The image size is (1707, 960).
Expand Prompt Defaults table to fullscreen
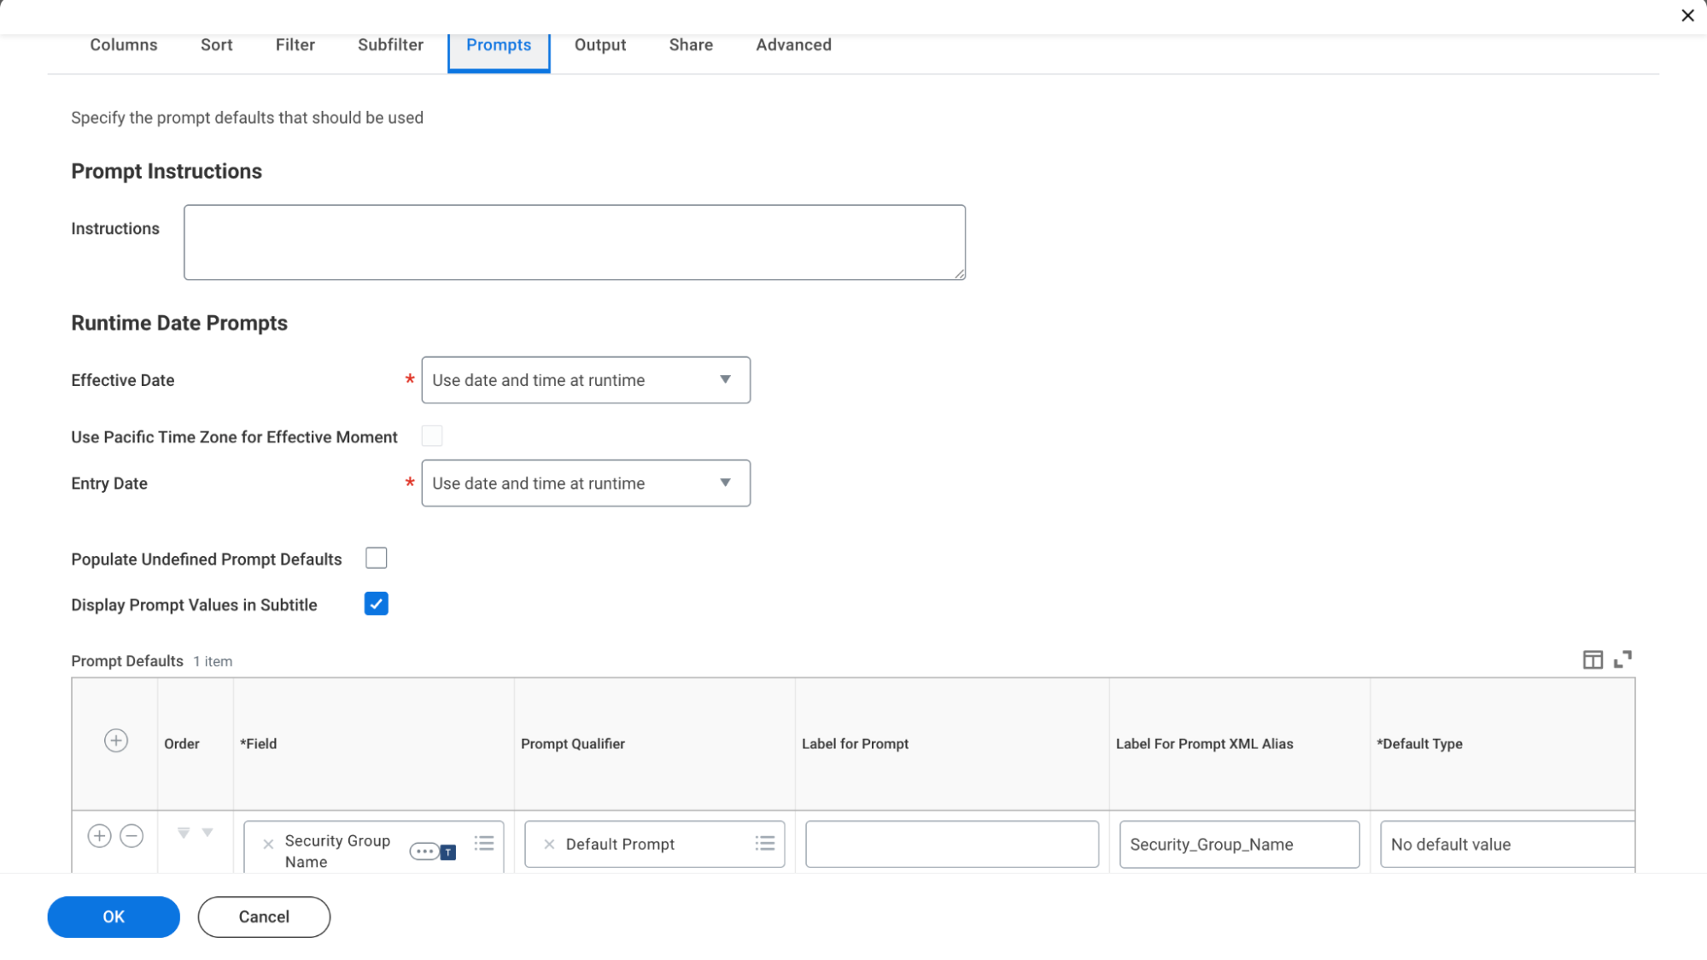(1622, 659)
